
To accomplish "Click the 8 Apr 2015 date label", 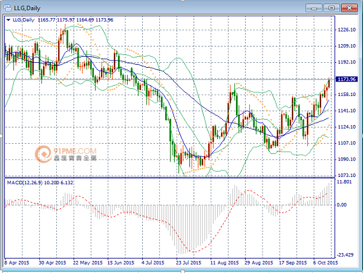I will click(x=17, y=263).
